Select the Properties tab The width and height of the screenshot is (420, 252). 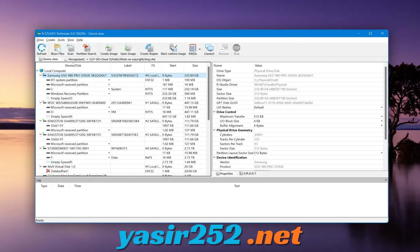click(224, 173)
